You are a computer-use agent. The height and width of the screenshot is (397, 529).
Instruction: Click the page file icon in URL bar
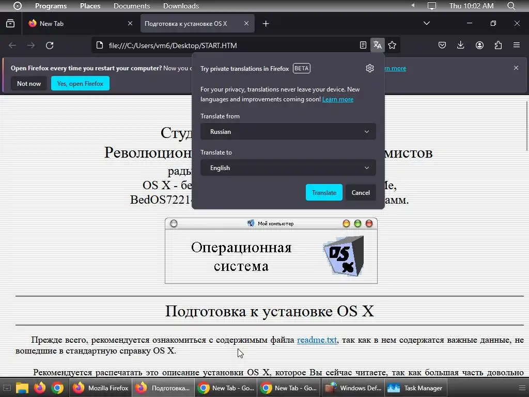pos(100,45)
